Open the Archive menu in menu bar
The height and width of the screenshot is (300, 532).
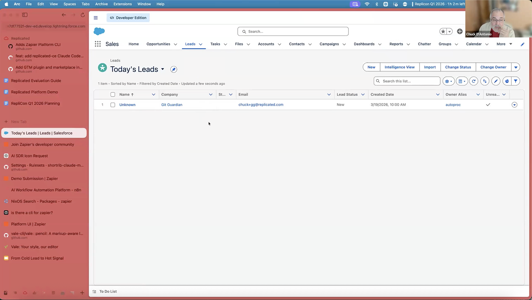pos(101,4)
